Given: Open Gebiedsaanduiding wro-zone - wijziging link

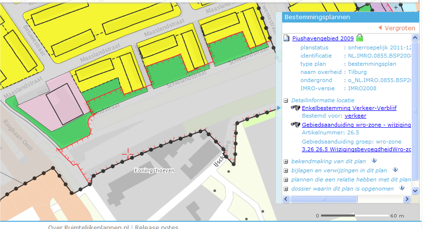Looking at the screenshot, I should pos(356,125).
